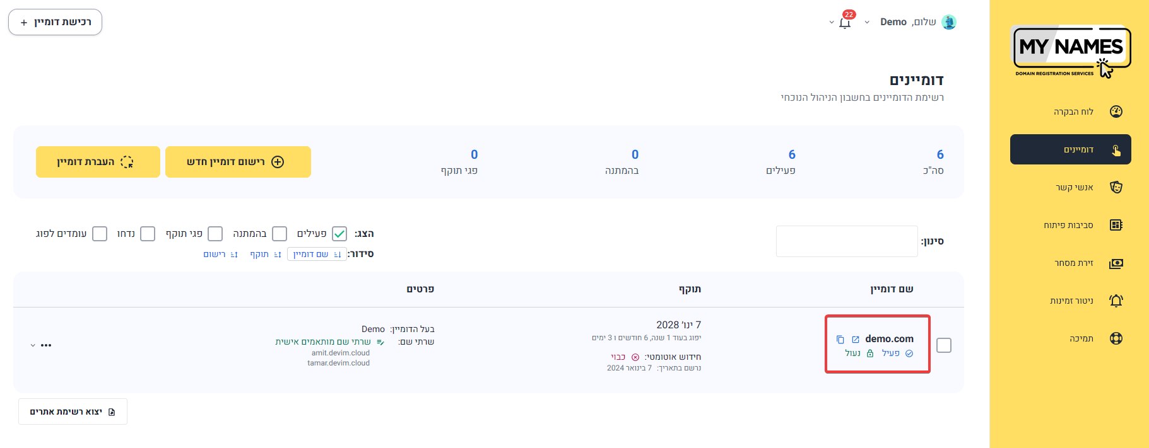The width and height of the screenshot is (1149, 448).
Task: Click the העברת דומיין transfer button
Action: point(98,162)
